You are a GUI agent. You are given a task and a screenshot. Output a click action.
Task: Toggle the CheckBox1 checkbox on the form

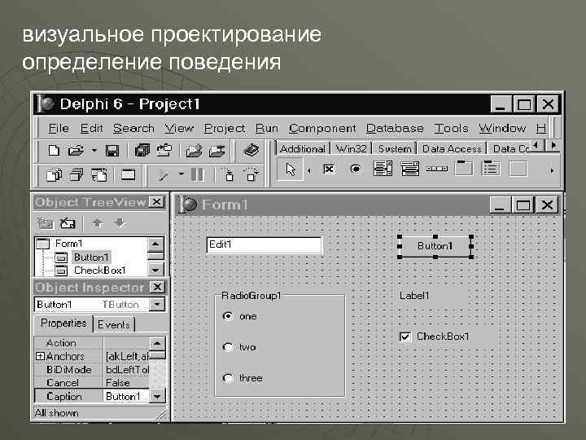coord(405,337)
